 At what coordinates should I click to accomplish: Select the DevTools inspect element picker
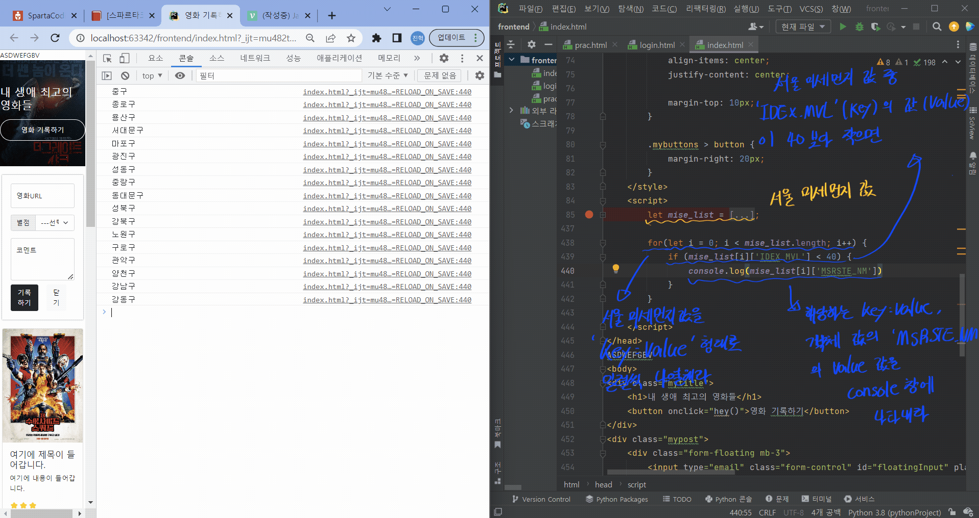point(107,58)
